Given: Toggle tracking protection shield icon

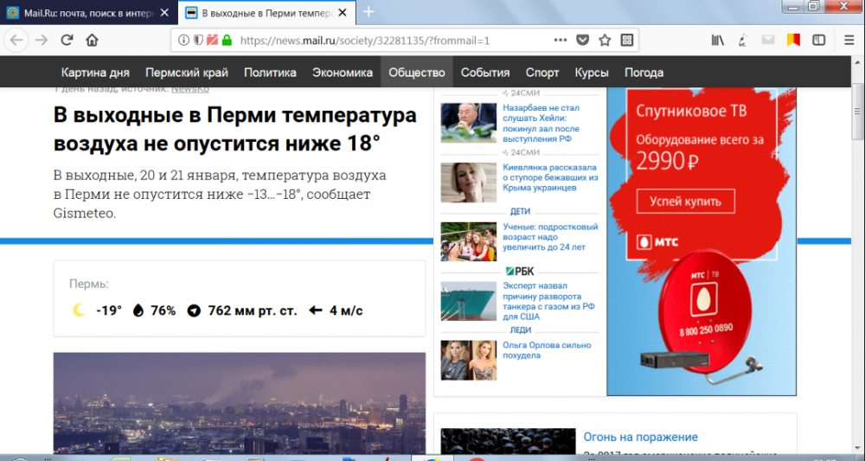Looking at the screenshot, I should [198, 40].
